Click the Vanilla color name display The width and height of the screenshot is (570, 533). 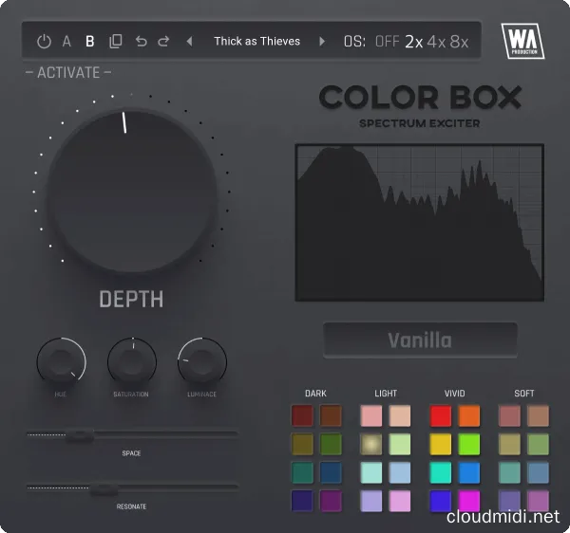420,340
